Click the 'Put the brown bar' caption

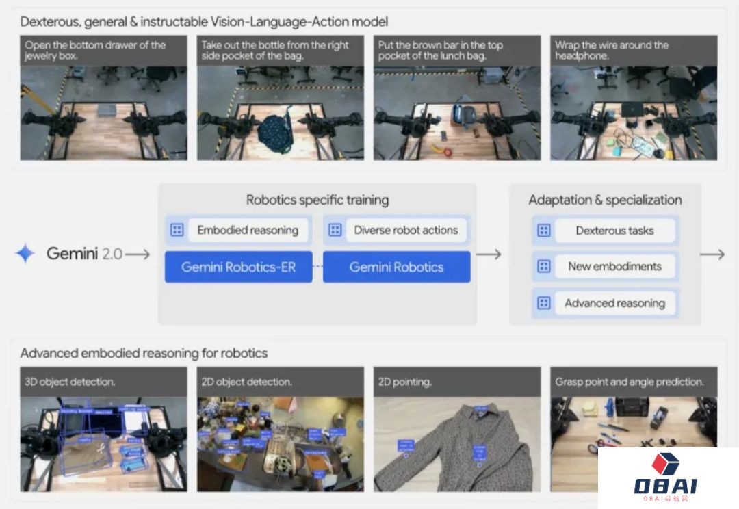coord(440,51)
